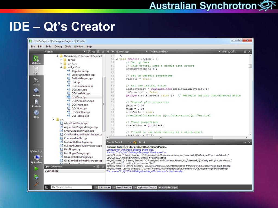Select LinkPlugin.cpp in the project tree
278x208 pixels.
click(x=72, y=149)
